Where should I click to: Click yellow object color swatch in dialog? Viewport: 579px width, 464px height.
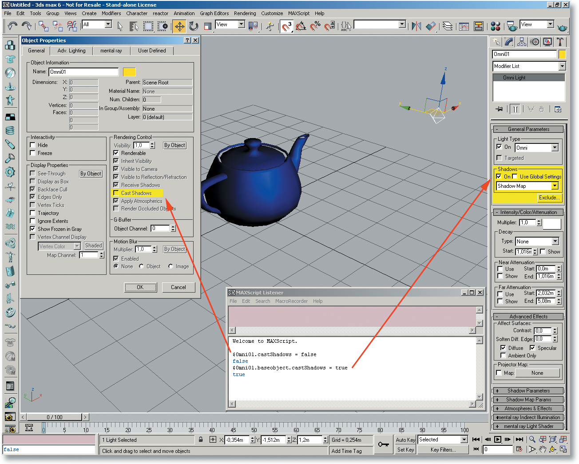click(x=129, y=72)
